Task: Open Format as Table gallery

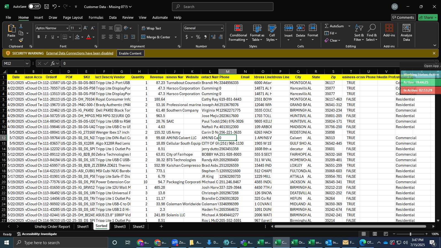Action: tap(257, 33)
